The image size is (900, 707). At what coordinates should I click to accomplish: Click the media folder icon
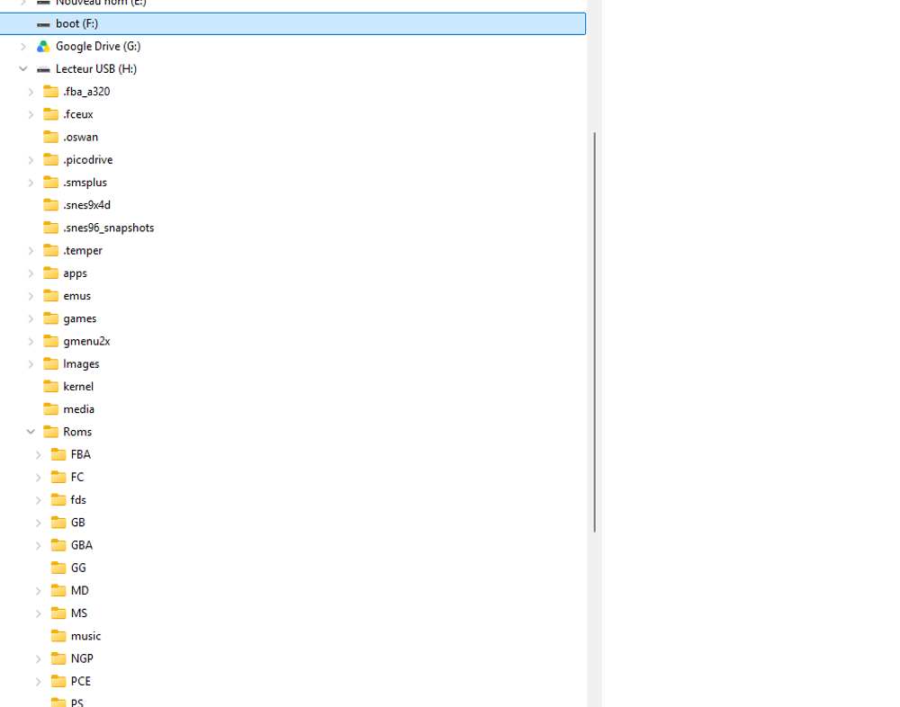point(51,409)
